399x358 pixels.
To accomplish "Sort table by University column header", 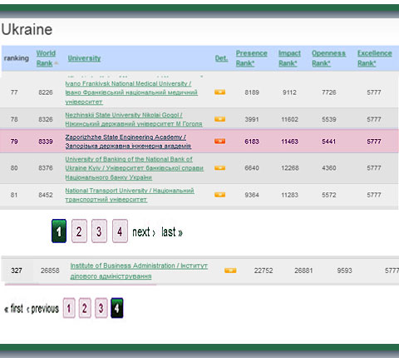I will tap(84, 58).
